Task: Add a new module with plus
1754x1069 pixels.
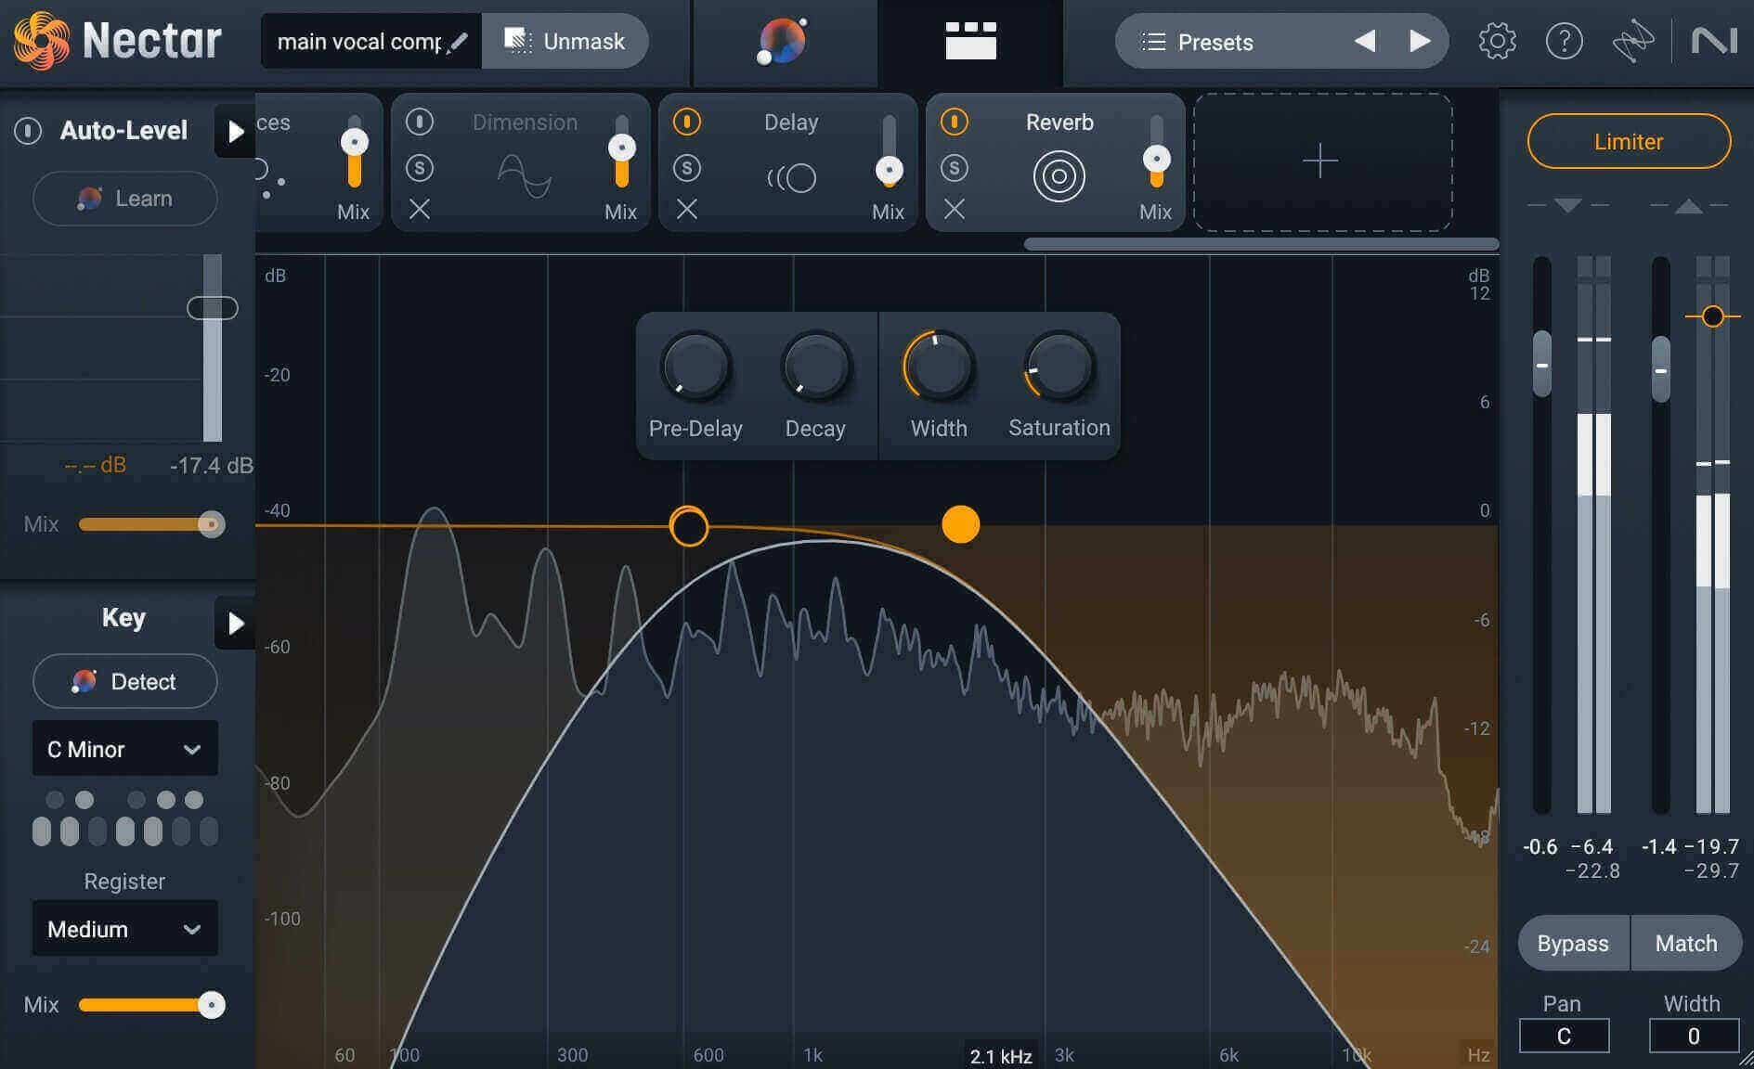Action: click(x=1320, y=161)
